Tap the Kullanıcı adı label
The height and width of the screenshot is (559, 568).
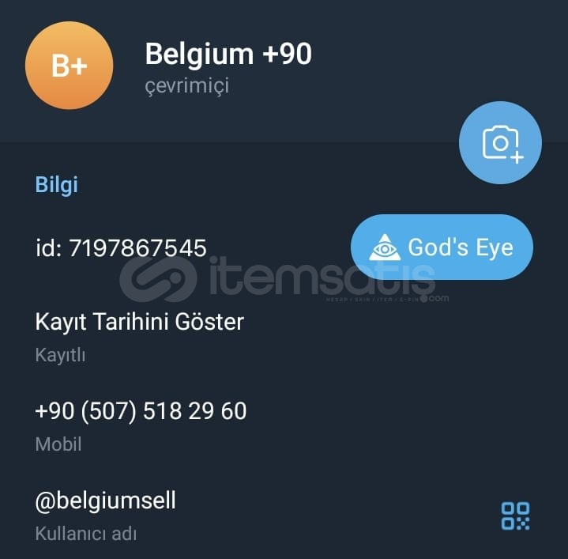click(86, 534)
